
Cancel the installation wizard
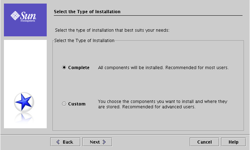[x=204, y=142]
